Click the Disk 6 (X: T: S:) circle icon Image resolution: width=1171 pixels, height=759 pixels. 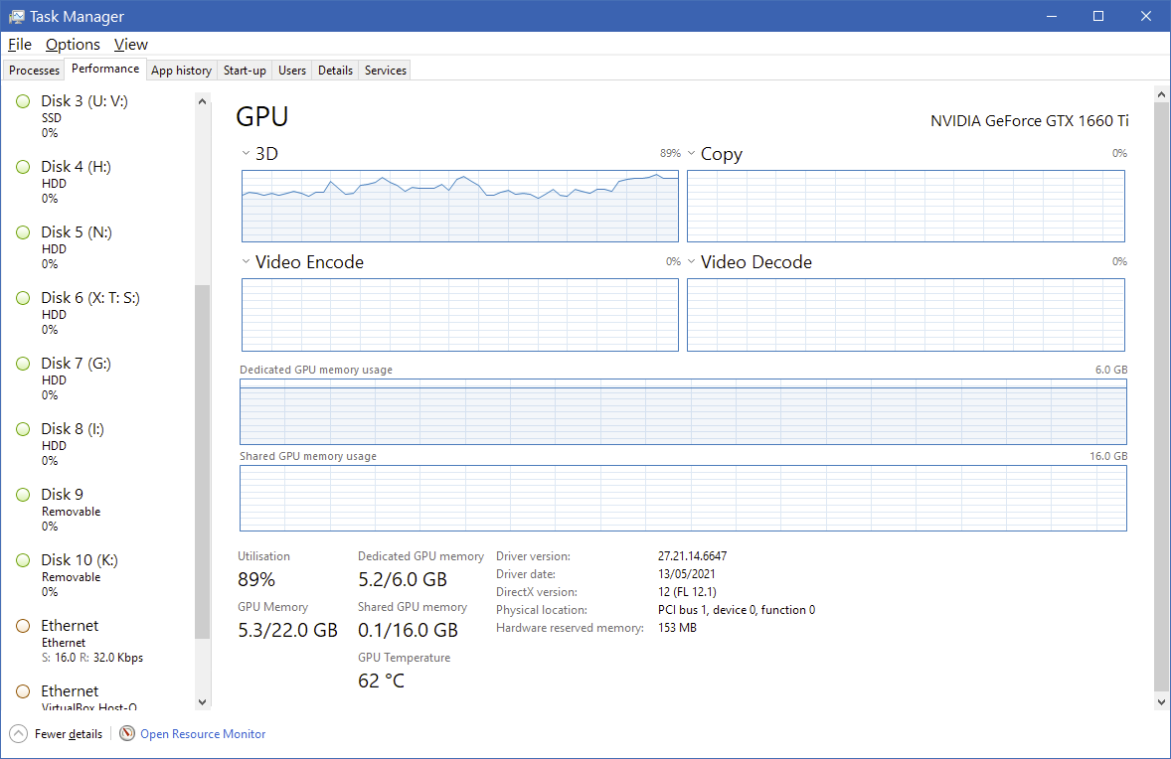pyautogui.click(x=23, y=298)
